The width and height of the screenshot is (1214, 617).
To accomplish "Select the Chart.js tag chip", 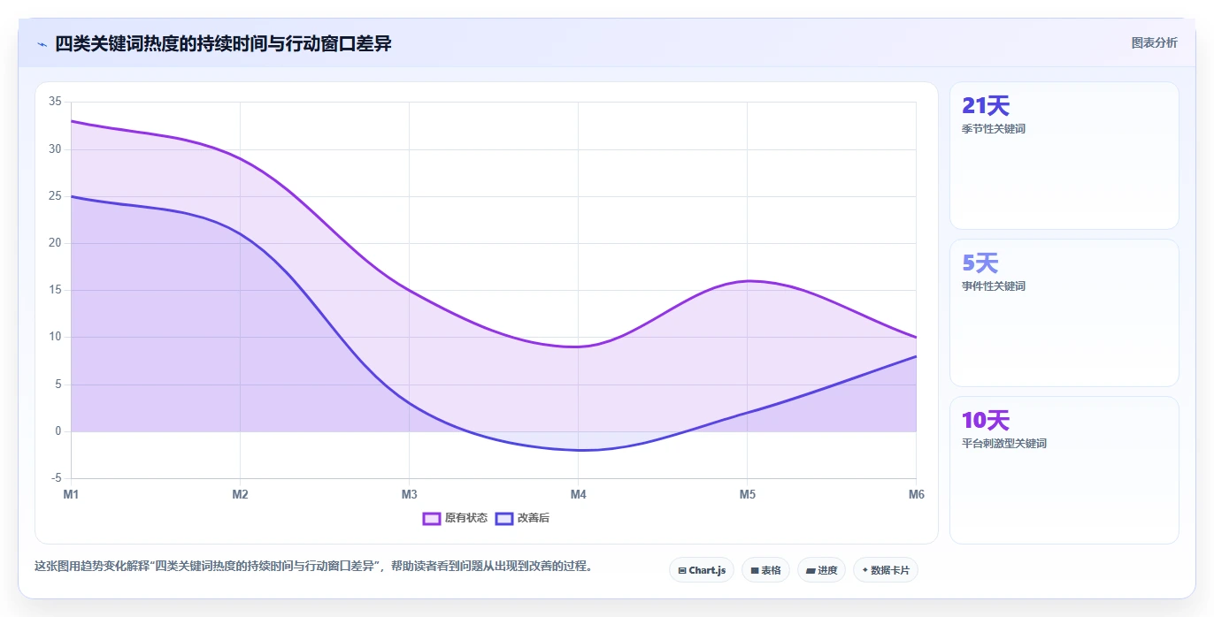I will click(x=701, y=570).
